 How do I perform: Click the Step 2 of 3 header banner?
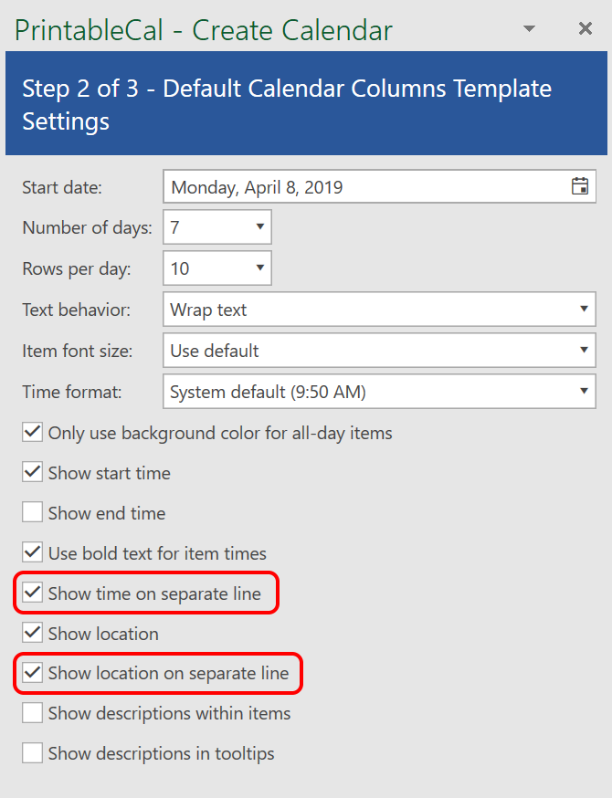point(306,104)
